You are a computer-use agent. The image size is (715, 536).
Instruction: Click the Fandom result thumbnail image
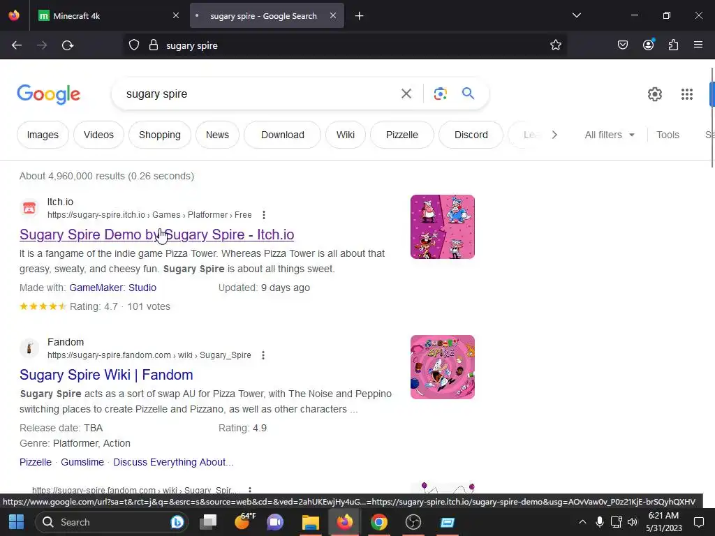pyautogui.click(x=442, y=367)
